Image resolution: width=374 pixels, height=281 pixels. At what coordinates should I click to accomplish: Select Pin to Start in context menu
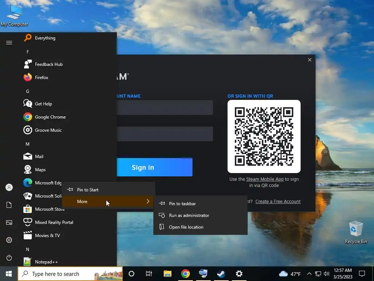tap(108, 190)
